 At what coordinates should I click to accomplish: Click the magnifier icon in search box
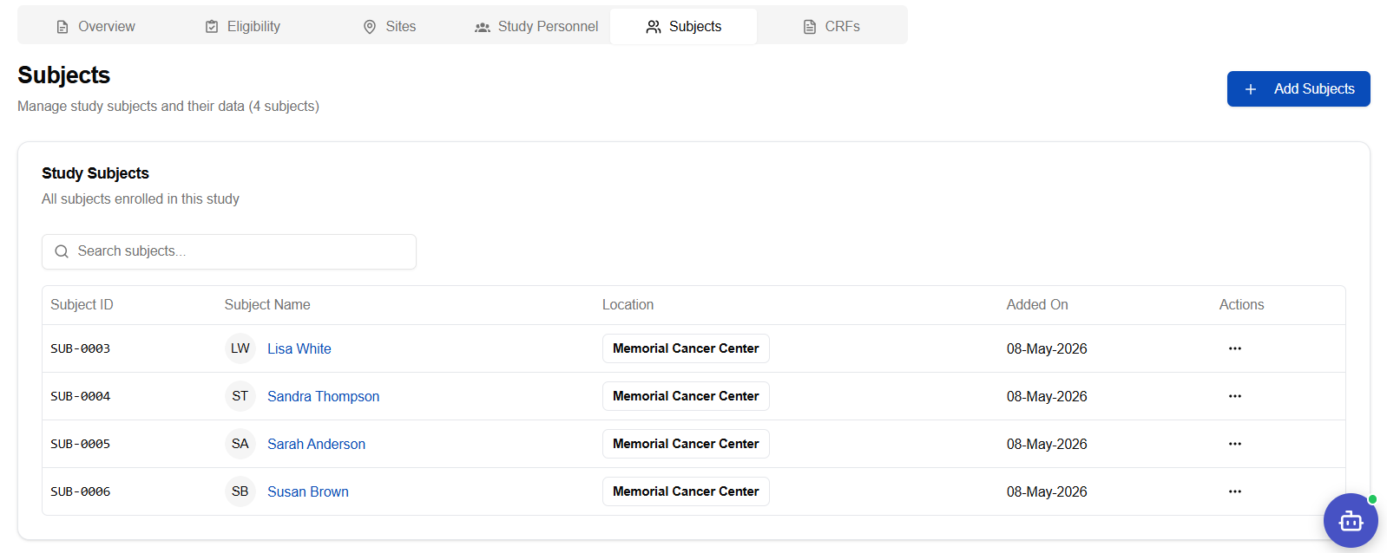click(x=62, y=251)
